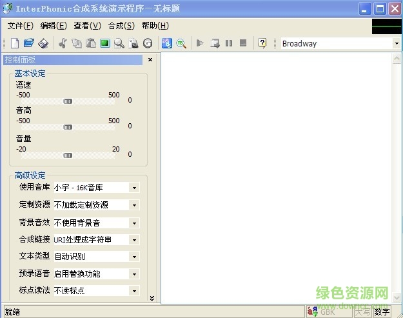Click the 语速 speech rate slider thumb

pyautogui.click(x=68, y=101)
